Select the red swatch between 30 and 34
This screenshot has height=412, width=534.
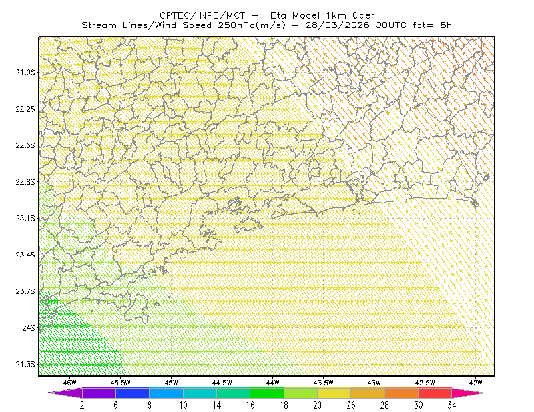pyautogui.click(x=435, y=393)
